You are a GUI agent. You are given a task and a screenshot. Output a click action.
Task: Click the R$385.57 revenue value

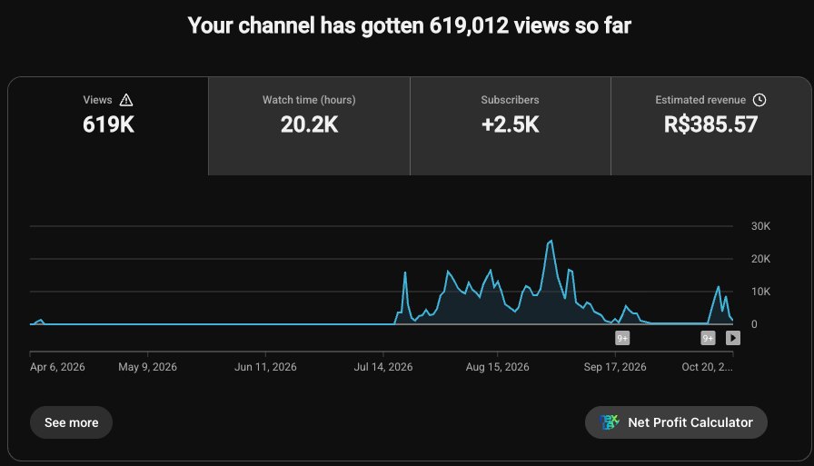[710, 124]
